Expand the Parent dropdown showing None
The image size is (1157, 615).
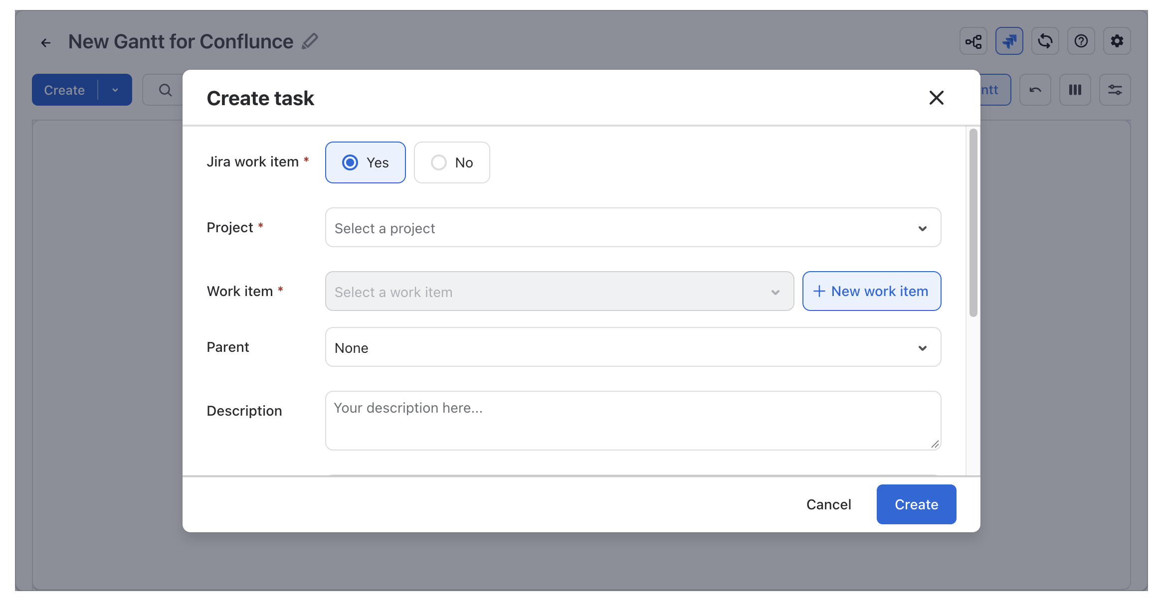pyautogui.click(x=633, y=347)
